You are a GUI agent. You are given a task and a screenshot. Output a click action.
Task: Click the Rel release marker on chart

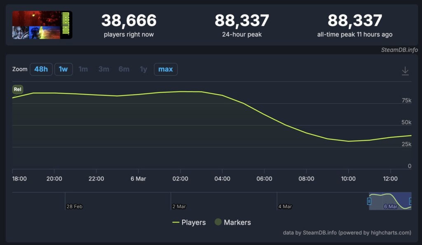[18, 89]
